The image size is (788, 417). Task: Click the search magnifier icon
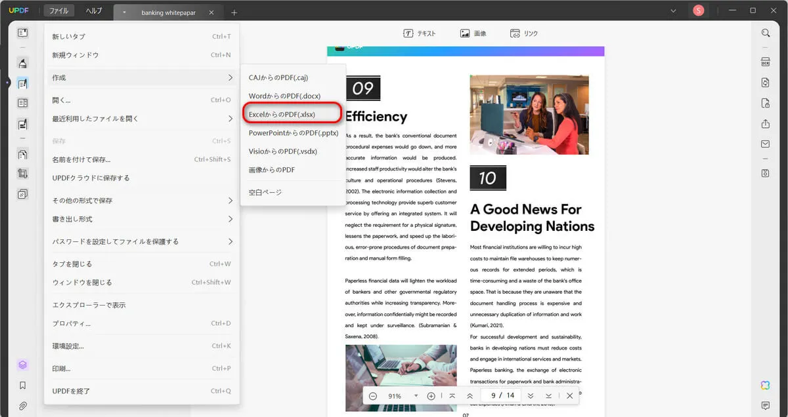(x=766, y=33)
